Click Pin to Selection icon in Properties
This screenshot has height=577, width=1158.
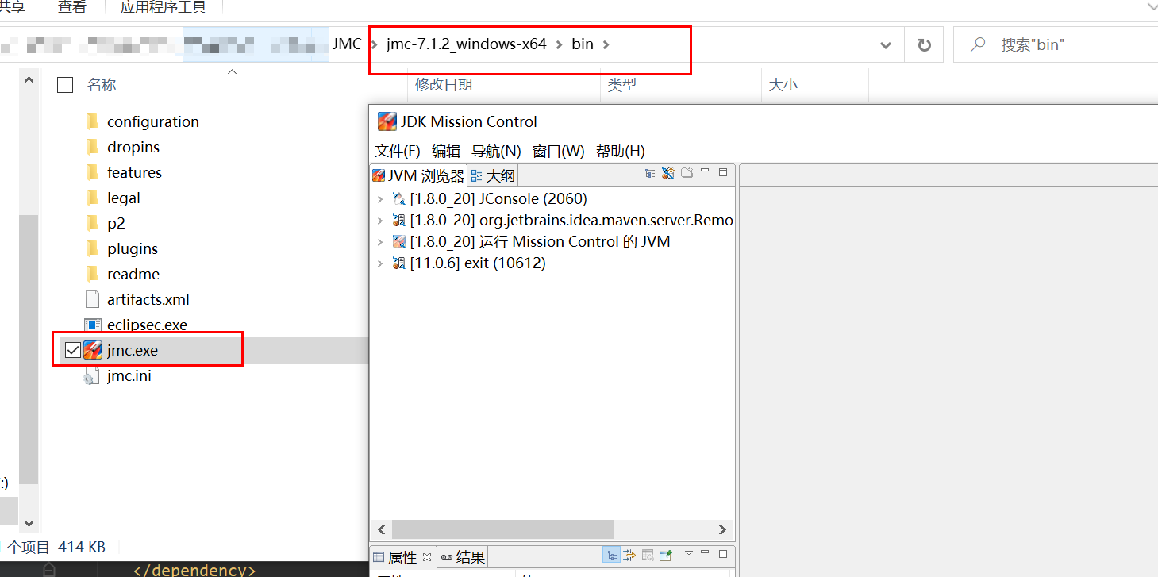[x=665, y=555]
